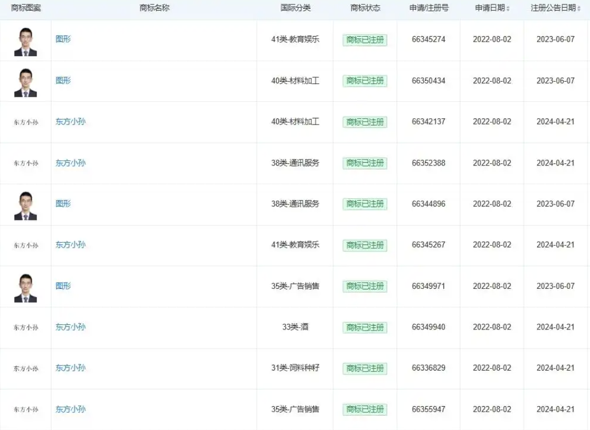Click the 商标已注册 badge for 66349940
Viewport: 590px width, 430px height.
[364, 327]
